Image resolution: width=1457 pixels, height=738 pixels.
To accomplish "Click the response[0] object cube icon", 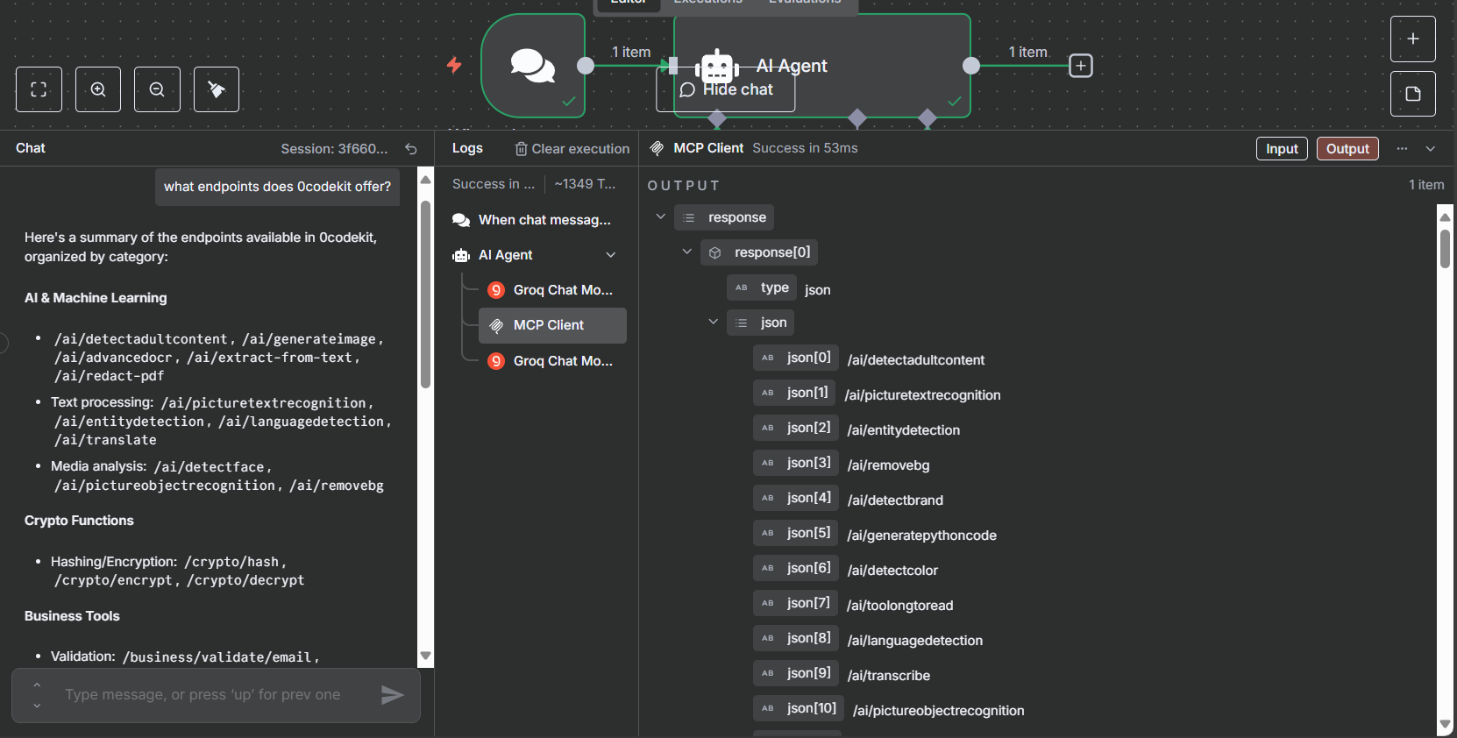I will pyautogui.click(x=715, y=252).
